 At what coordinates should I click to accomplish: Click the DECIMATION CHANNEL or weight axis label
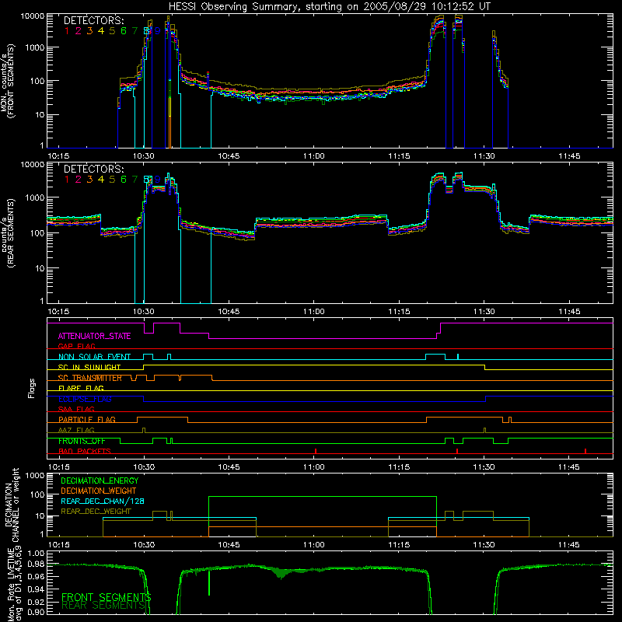click(12, 505)
